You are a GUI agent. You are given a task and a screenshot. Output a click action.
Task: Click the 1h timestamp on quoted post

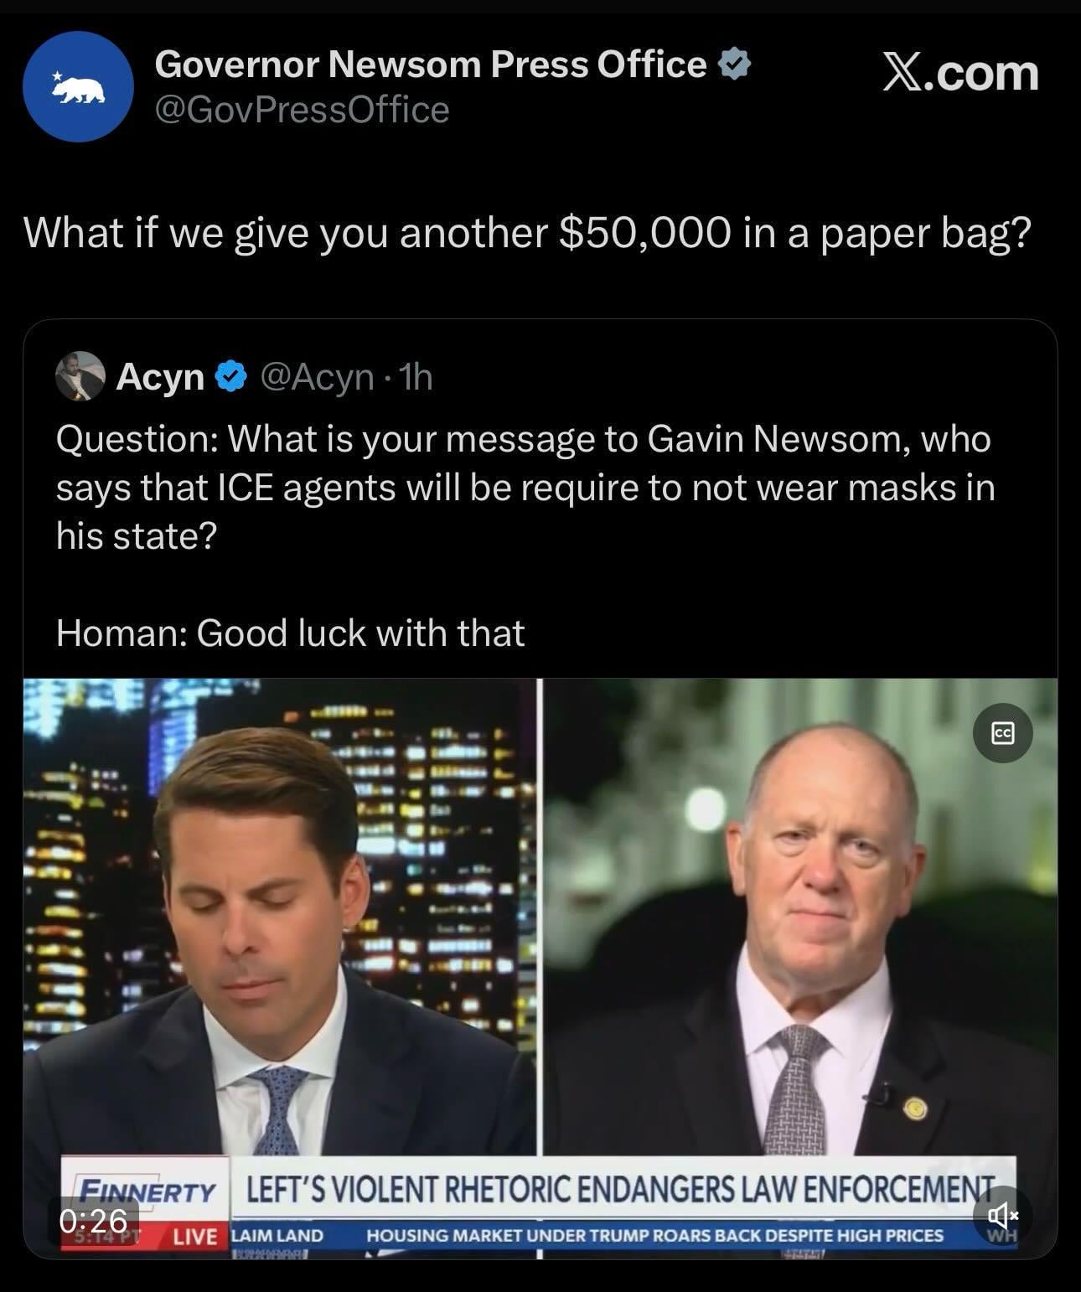point(416,377)
